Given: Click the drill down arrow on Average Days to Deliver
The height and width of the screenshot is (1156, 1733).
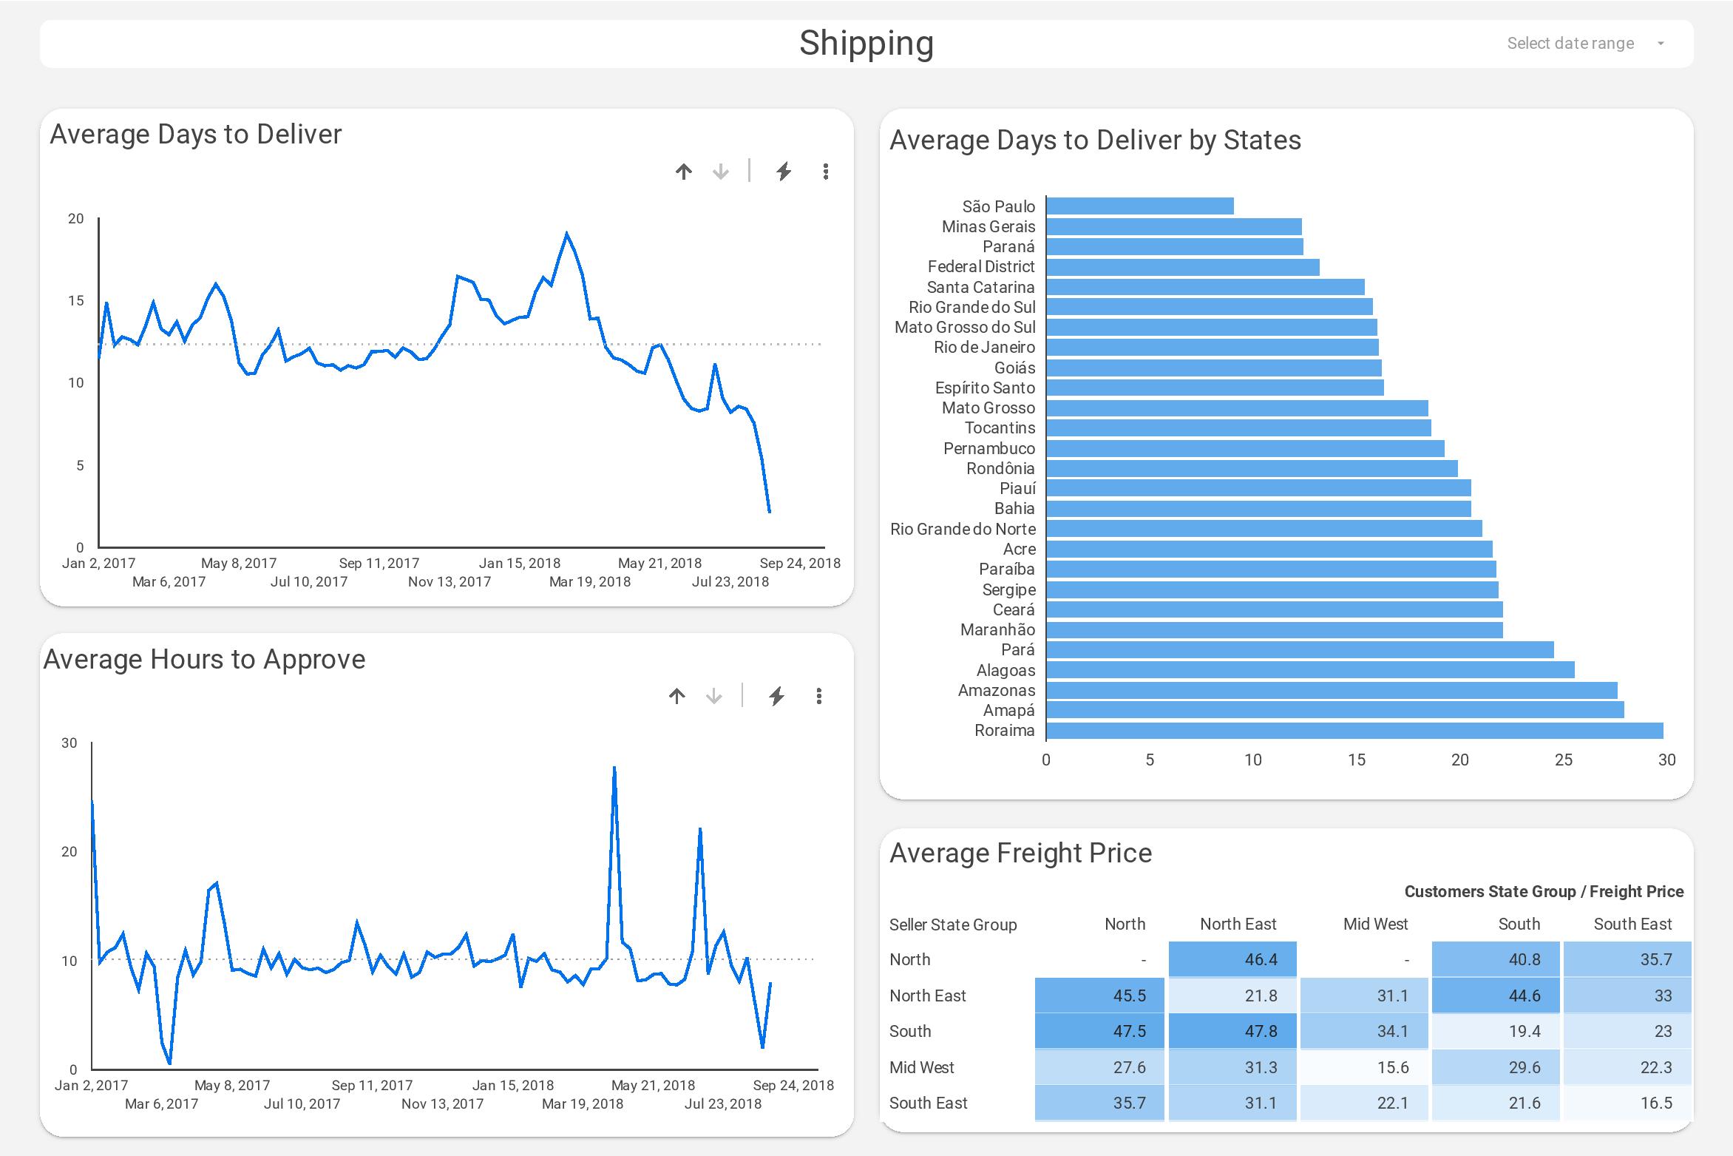Looking at the screenshot, I should 719,172.
